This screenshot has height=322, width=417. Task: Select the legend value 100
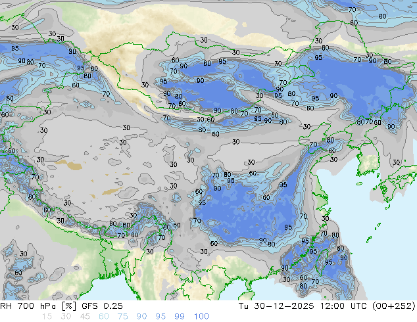click(201, 317)
